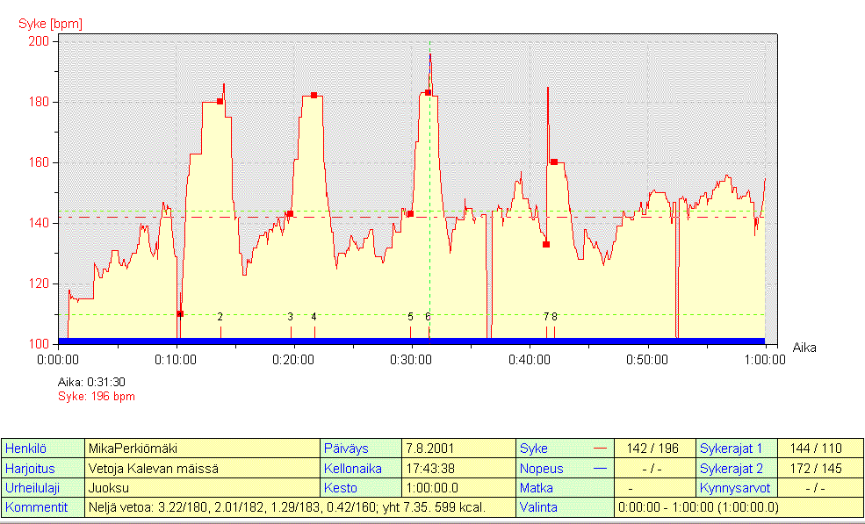Click lap marker 2 on the timeline
The image size is (865, 524).
point(220,317)
